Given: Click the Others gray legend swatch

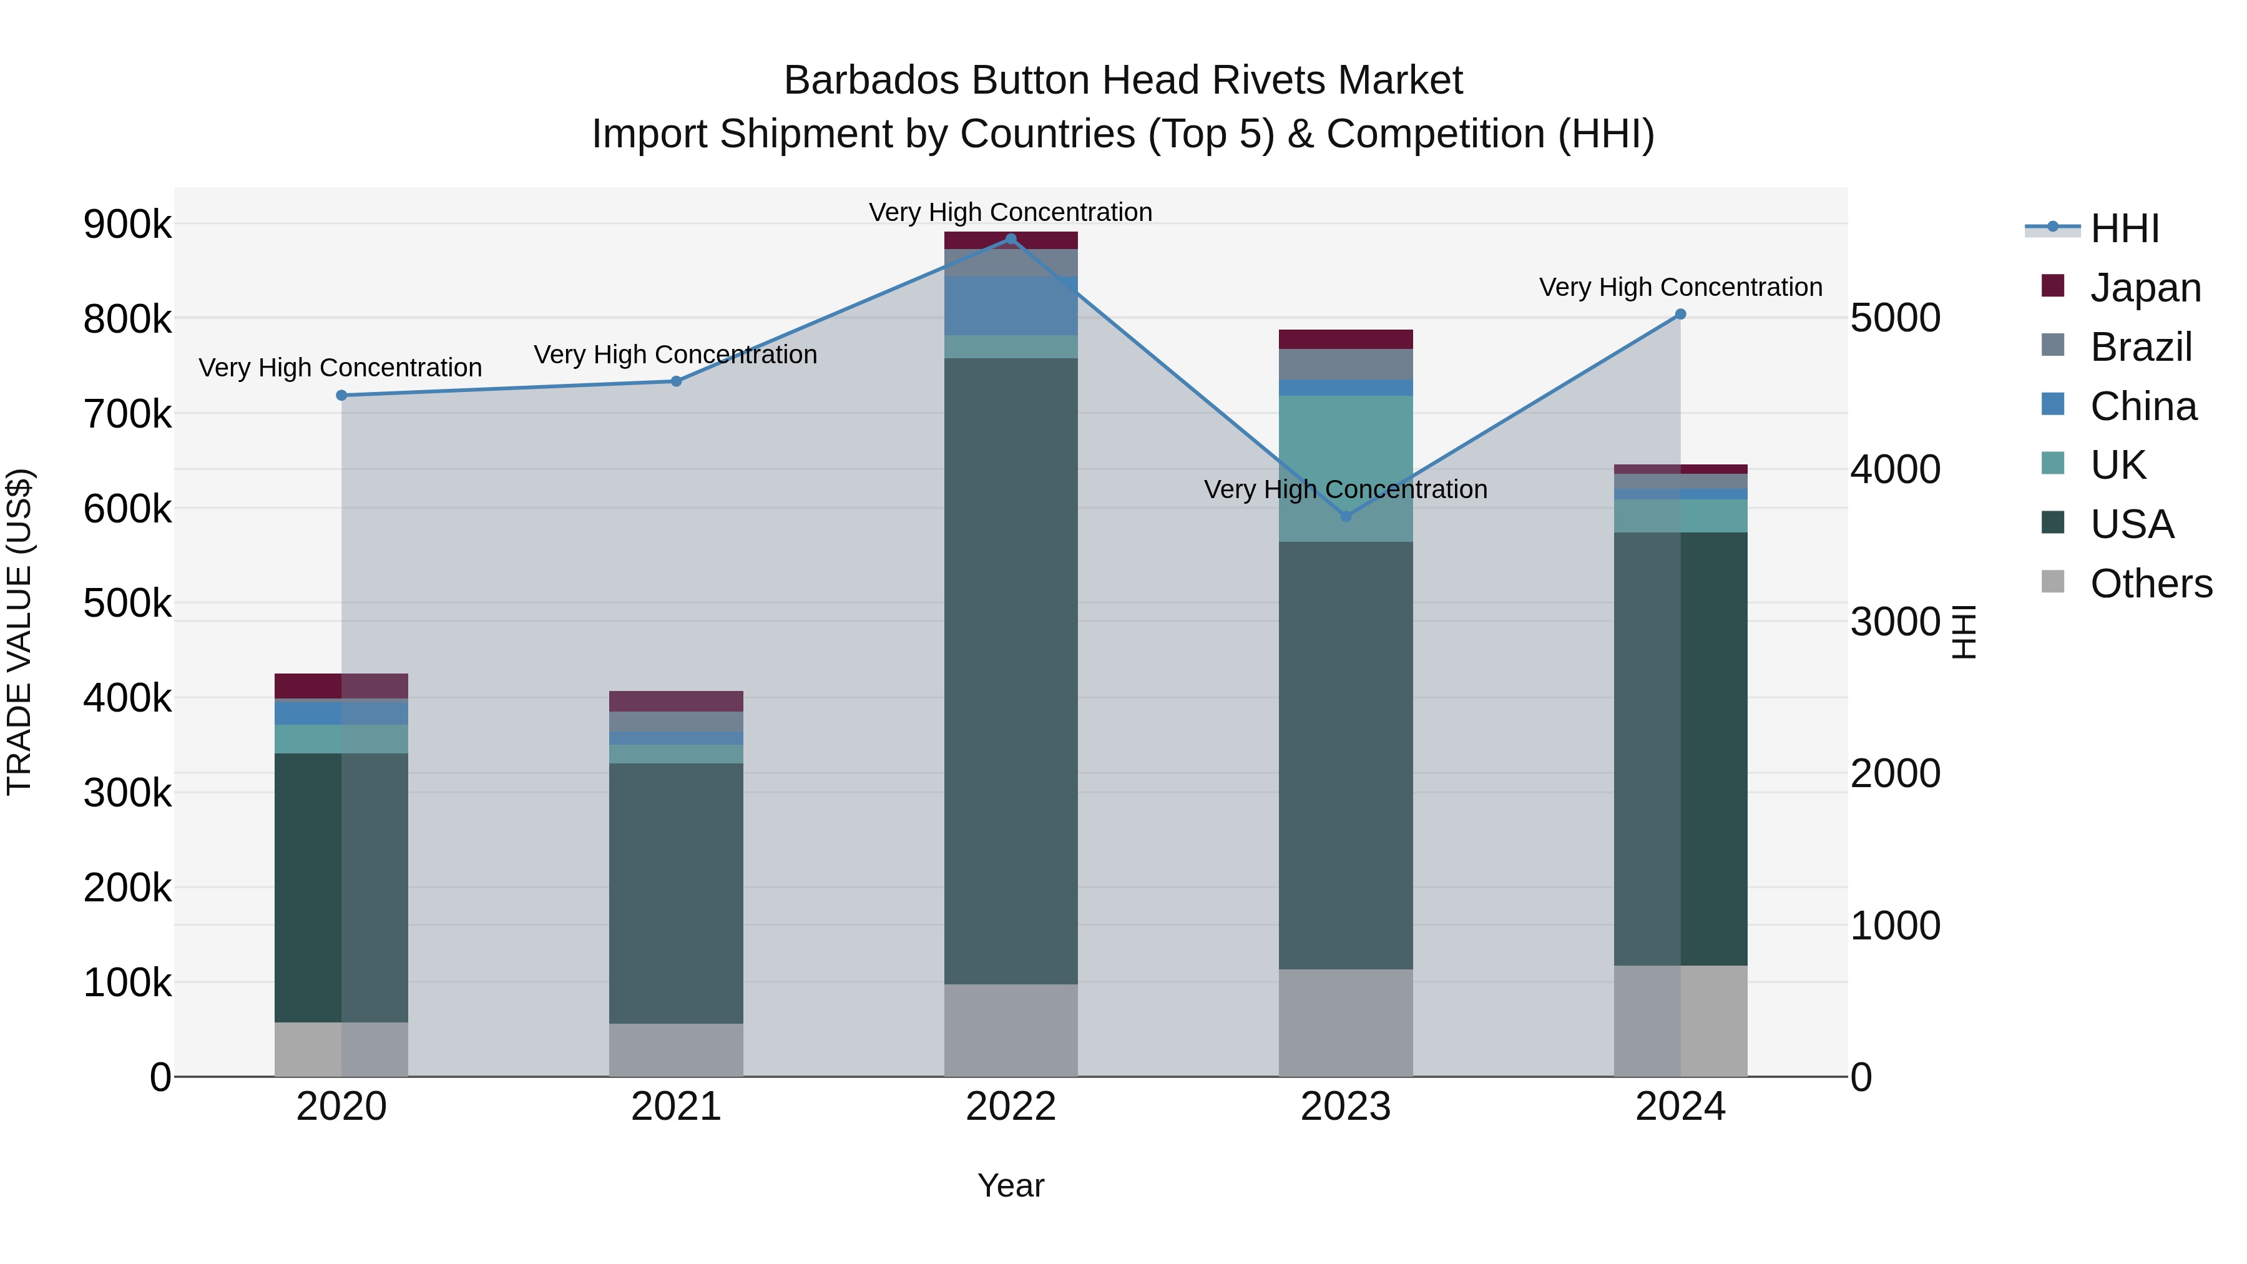Looking at the screenshot, I should click(x=2054, y=581).
